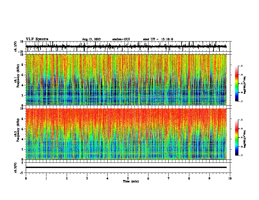Click time axis tick label 8
The width and height of the screenshot is (259, 200).
coord(189,178)
